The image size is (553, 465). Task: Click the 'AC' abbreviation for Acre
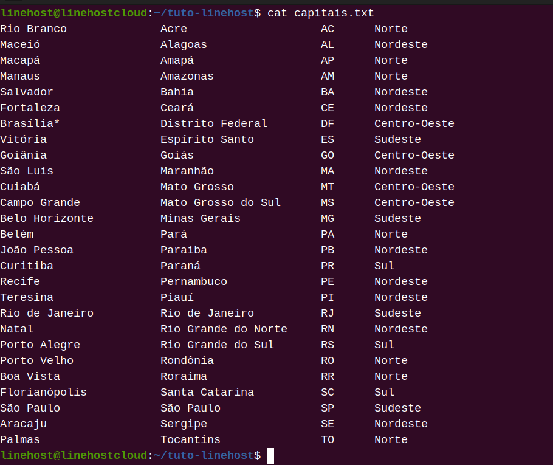328,29
